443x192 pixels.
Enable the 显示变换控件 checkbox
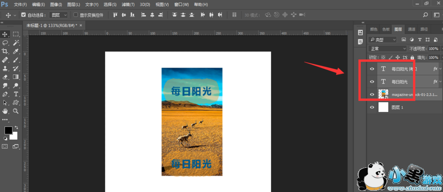(75, 15)
